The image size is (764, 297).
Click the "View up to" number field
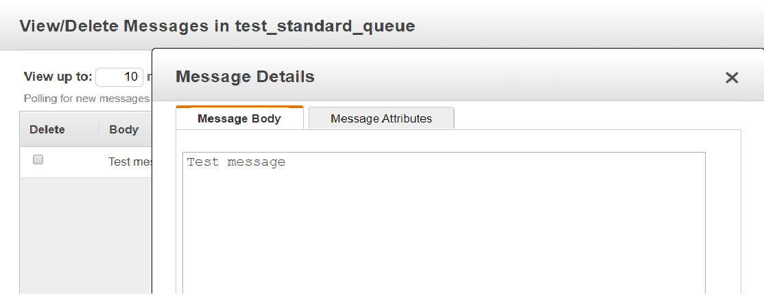[x=119, y=77]
